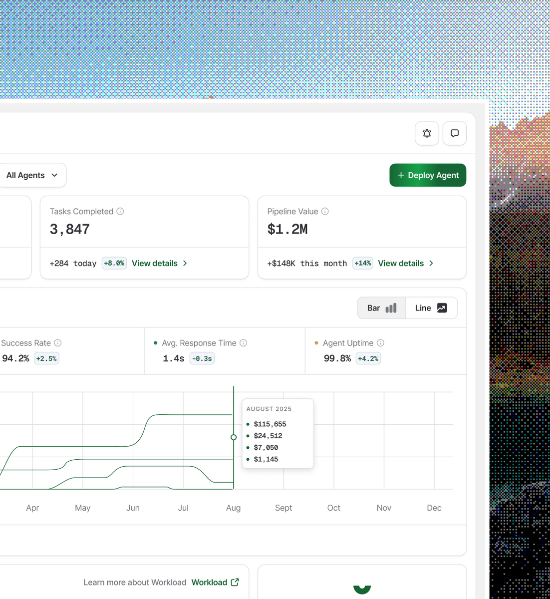Click the +2.5% success rate badge

point(46,358)
